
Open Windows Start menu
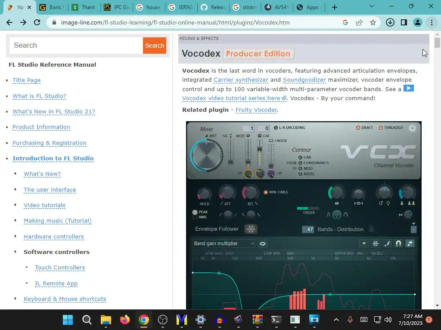[68, 320]
